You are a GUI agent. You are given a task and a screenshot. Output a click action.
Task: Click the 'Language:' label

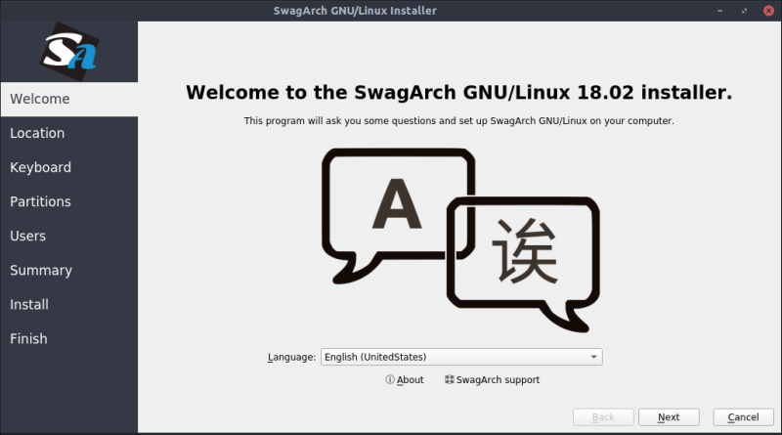[x=291, y=357]
